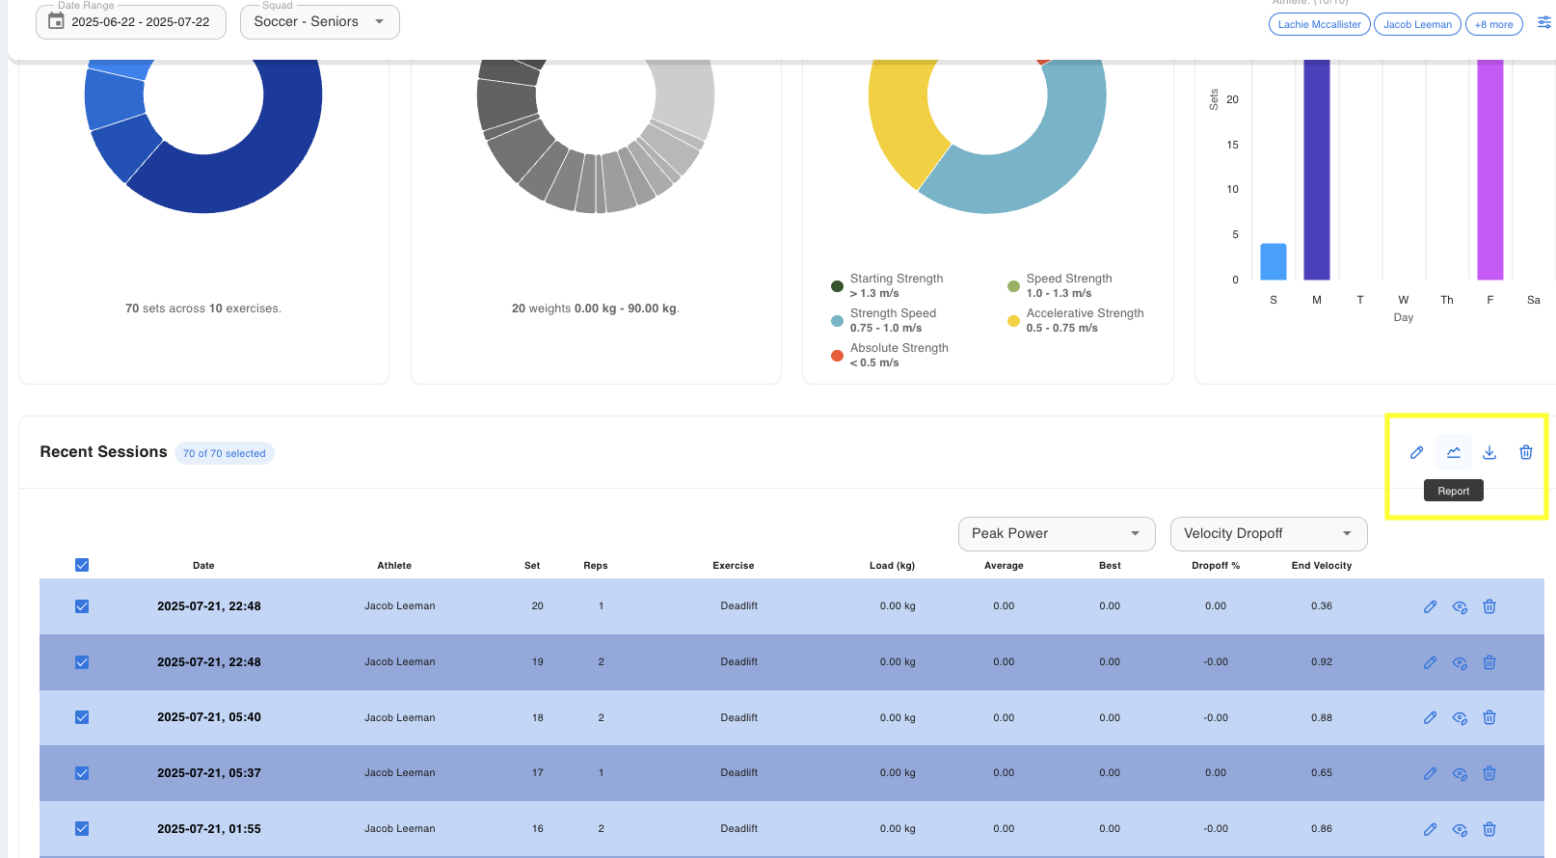This screenshot has width=1556, height=858.
Task: Open the Squad dropdown showing Soccer - Seniors
Action: coord(320,21)
